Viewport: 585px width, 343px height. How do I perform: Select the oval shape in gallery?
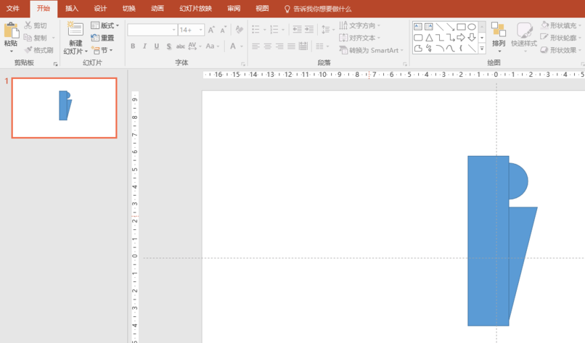click(x=472, y=27)
